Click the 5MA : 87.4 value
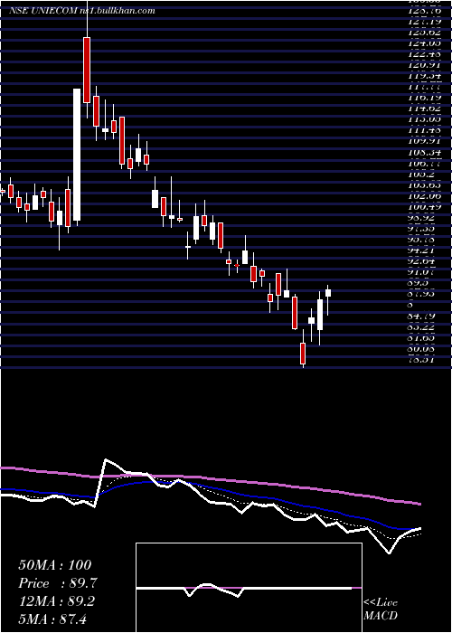This screenshot has height=633, width=452. pos(52,619)
